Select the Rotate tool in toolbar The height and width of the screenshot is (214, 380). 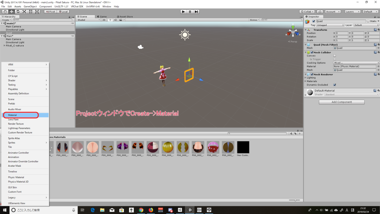click(x=18, y=11)
